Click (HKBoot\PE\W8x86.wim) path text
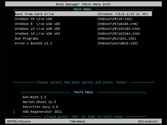The height and width of the screenshot is (125, 167). point(118,24)
